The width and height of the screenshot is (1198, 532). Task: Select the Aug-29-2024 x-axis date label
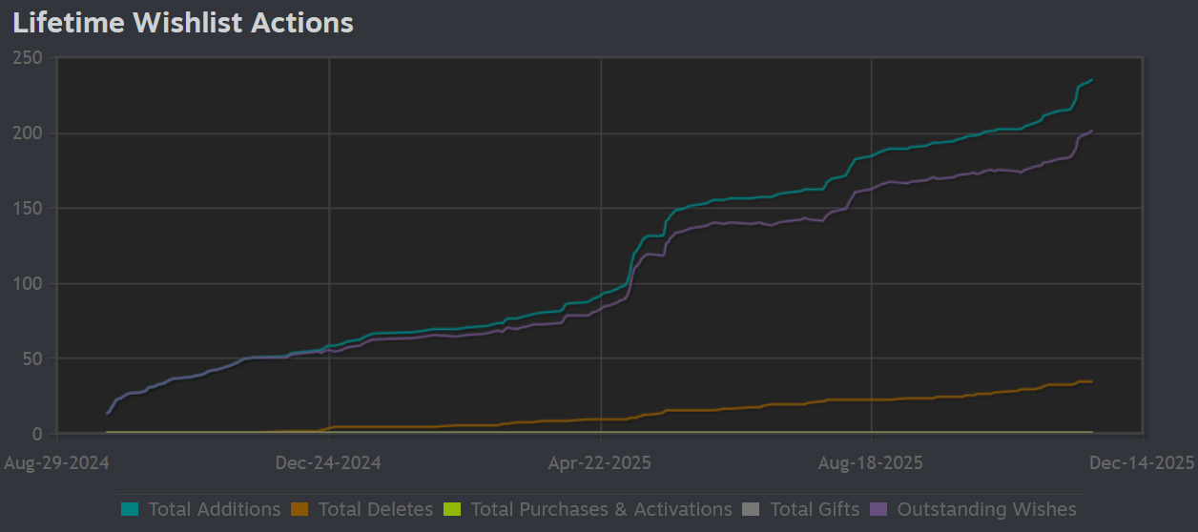[x=57, y=463]
